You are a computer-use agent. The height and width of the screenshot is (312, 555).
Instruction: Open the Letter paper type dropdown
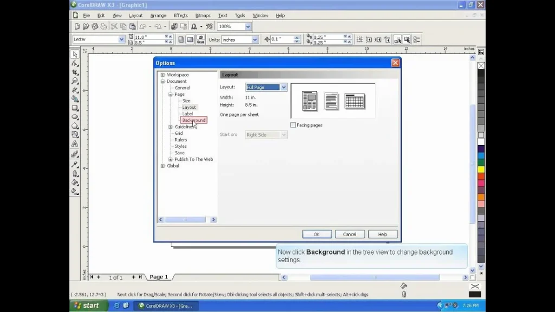pos(121,39)
